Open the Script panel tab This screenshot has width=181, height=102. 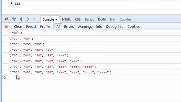(89, 20)
